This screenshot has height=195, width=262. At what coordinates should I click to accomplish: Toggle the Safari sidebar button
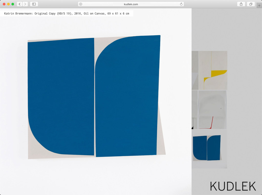34,4
